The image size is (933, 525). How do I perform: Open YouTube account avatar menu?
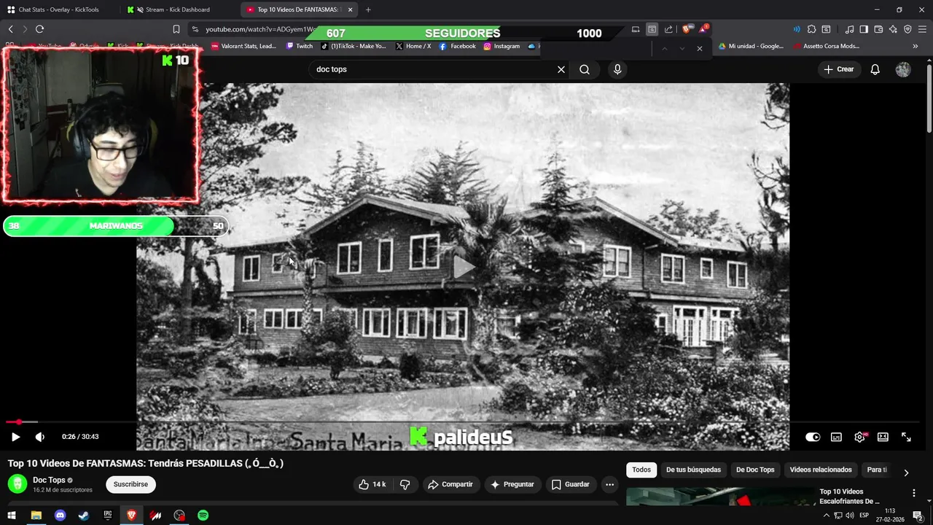[x=903, y=69]
